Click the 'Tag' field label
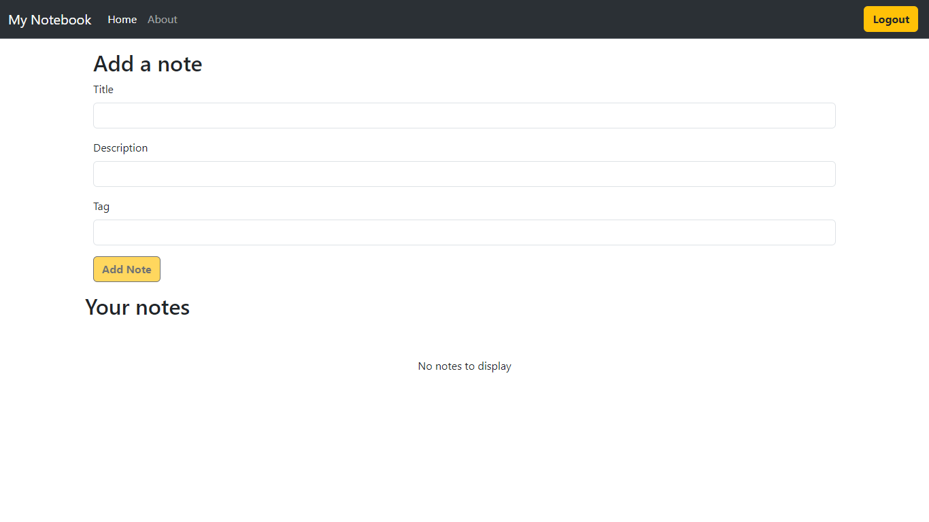Screen dimensions: 929x522 [x=101, y=207]
